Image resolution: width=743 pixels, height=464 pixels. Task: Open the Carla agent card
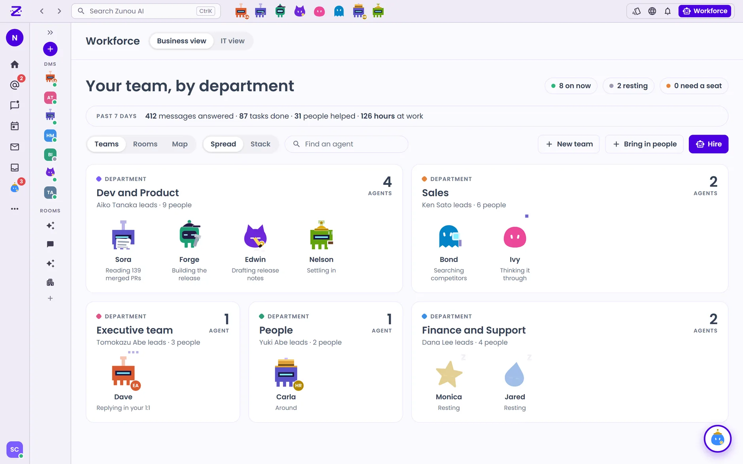pyautogui.click(x=286, y=385)
